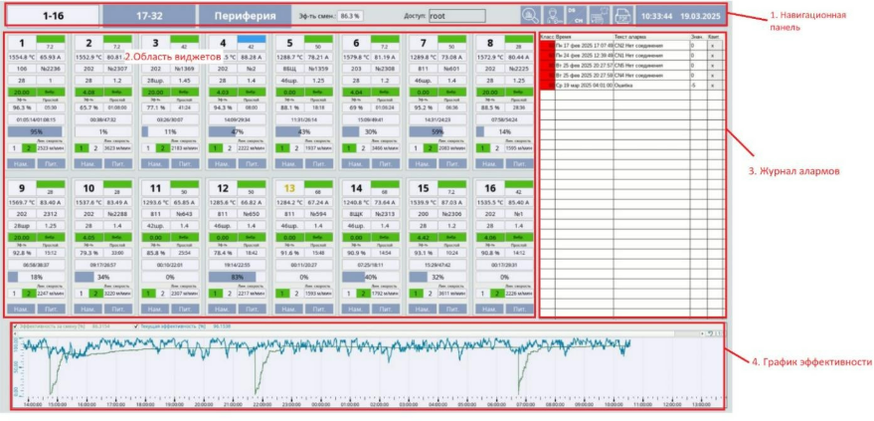The height and width of the screenshot is (421, 874).
Task: Click the 3220 м/мин speed in widget 10
Action: click(x=118, y=294)
